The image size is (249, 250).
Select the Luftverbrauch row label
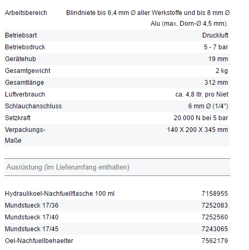tap(25, 94)
